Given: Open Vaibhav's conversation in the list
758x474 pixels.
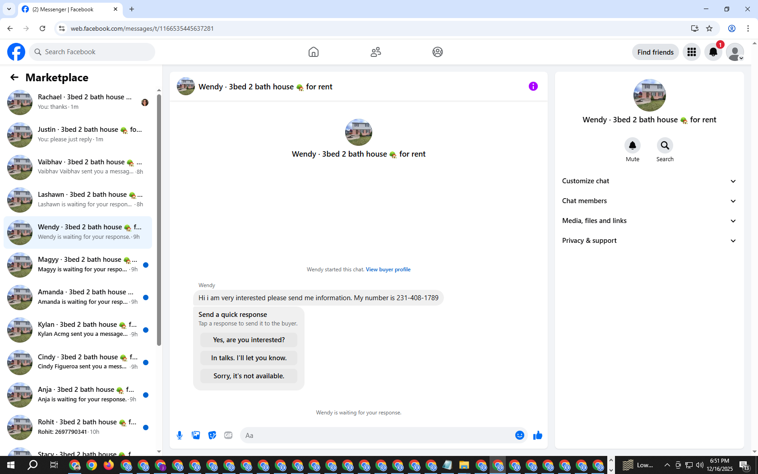Looking at the screenshot, I should [78, 167].
